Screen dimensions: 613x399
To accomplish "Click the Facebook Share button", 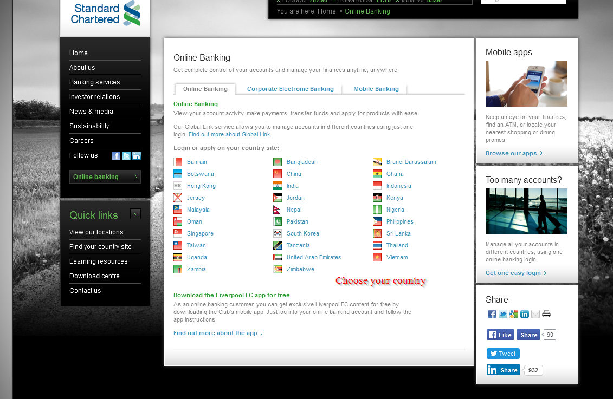I will 528,335.
